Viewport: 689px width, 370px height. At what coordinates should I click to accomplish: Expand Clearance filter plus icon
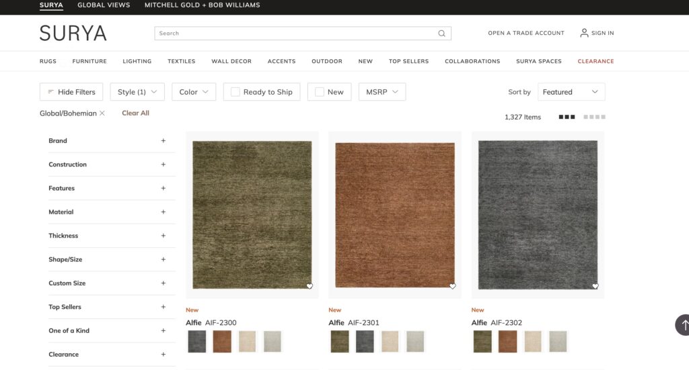[x=163, y=354]
